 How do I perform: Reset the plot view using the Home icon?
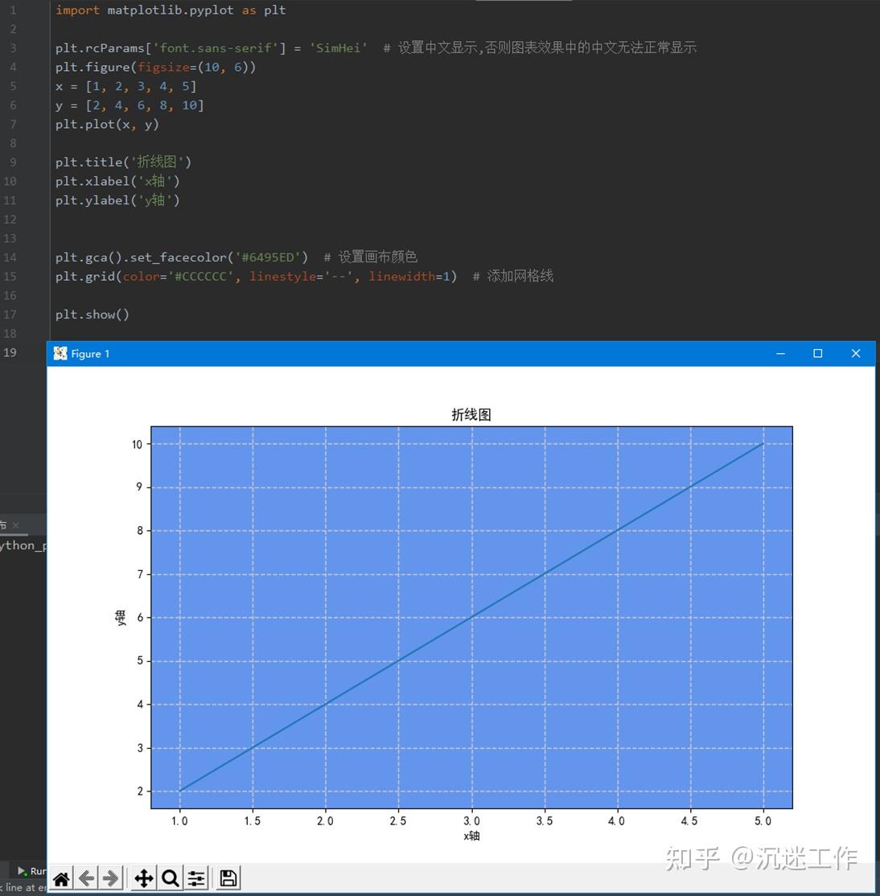click(x=61, y=878)
